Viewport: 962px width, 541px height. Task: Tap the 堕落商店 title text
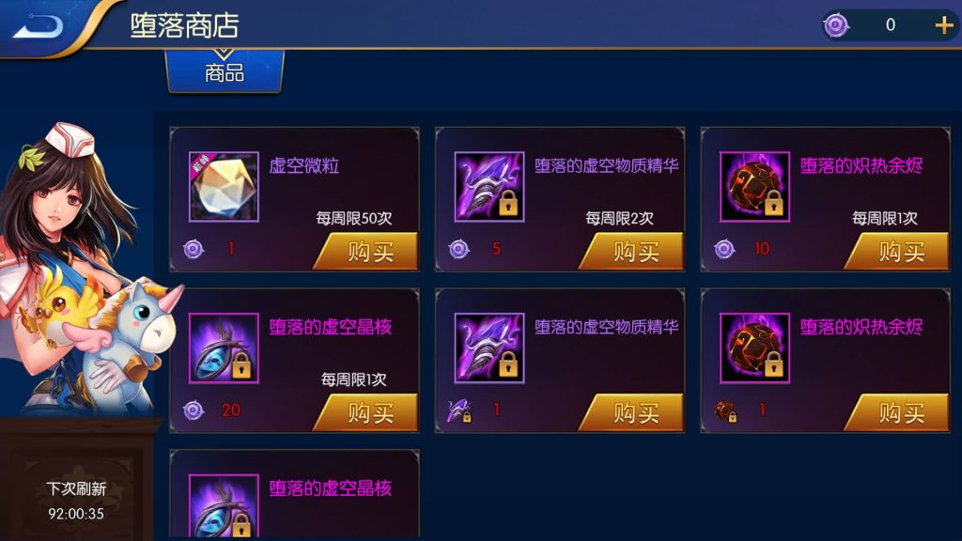184,25
